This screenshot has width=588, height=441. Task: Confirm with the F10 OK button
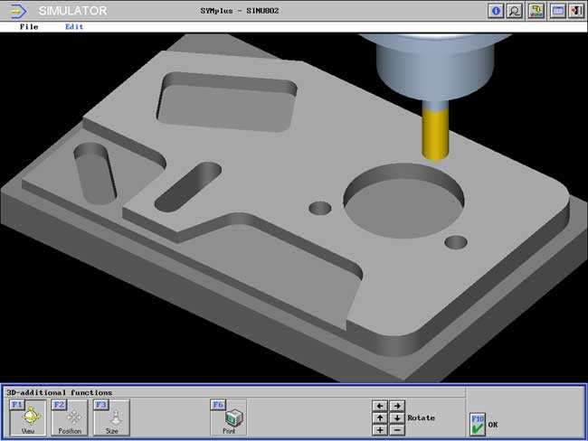coord(478,423)
